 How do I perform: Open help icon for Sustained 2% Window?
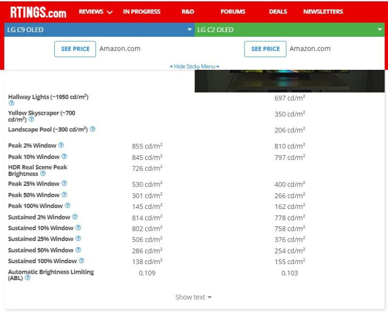click(x=75, y=217)
